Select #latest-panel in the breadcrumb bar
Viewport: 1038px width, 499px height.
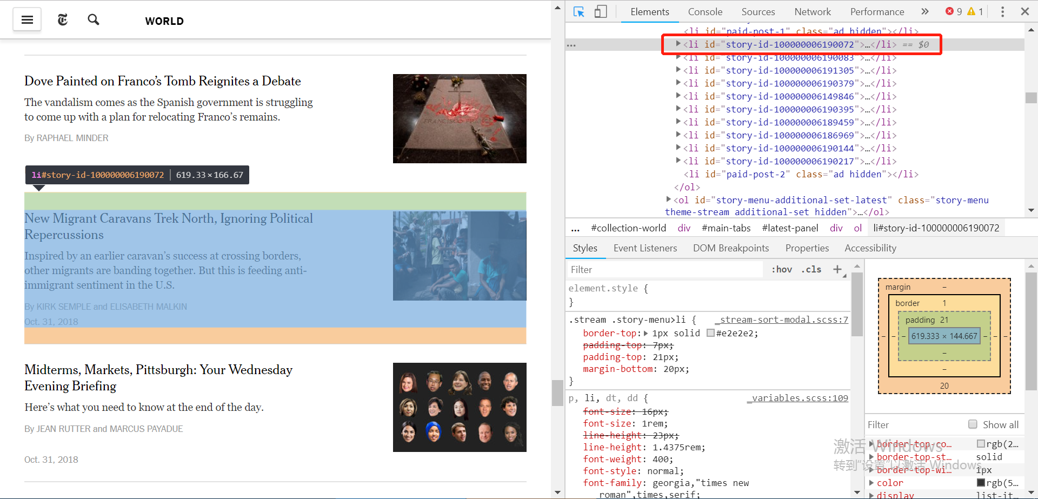pyautogui.click(x=790, y=228)
